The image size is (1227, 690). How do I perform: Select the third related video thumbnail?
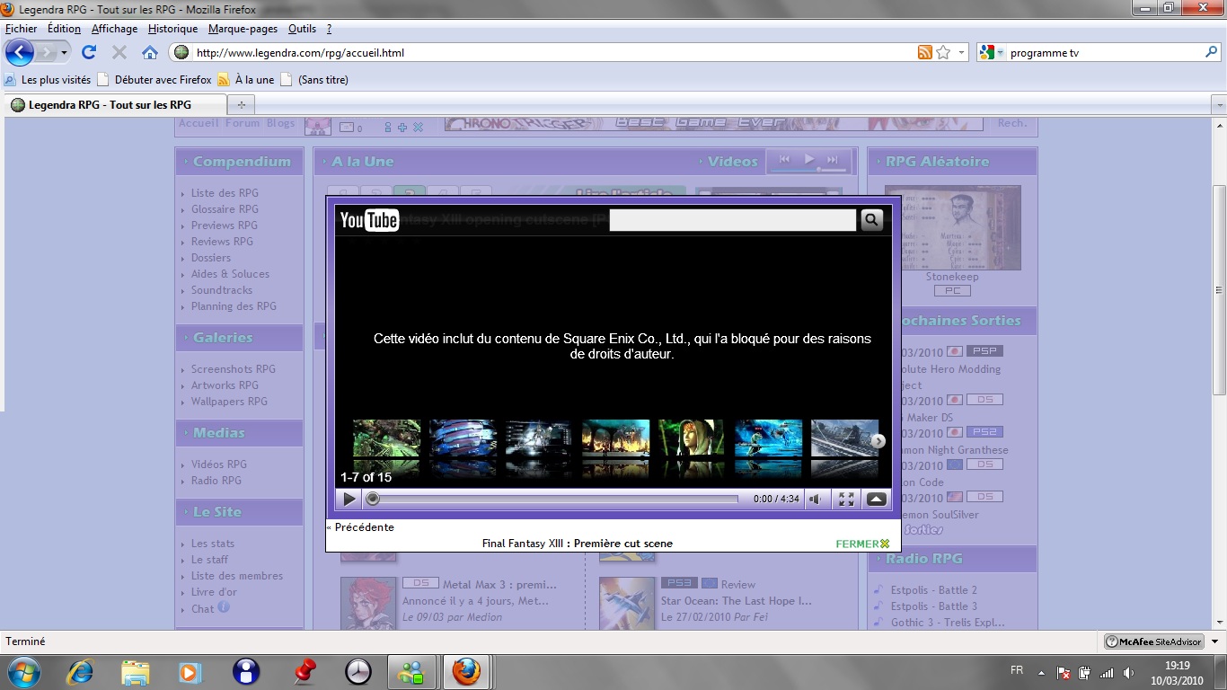pos(539,439)
